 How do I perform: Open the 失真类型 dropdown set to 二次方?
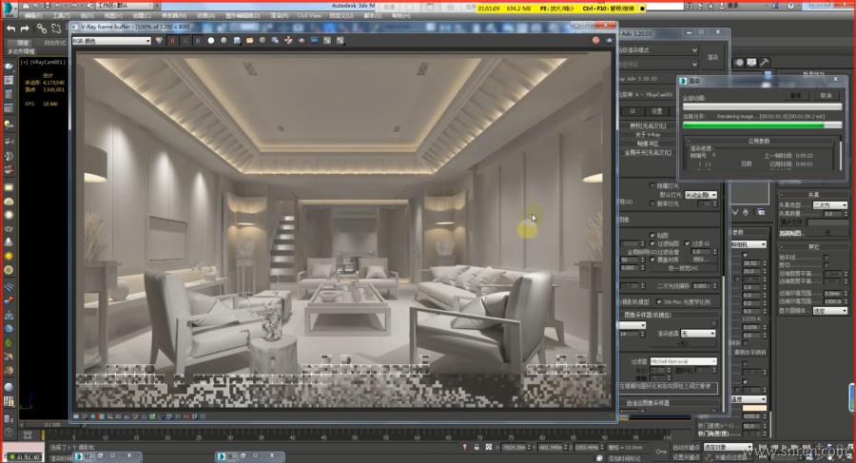point(829,205)
